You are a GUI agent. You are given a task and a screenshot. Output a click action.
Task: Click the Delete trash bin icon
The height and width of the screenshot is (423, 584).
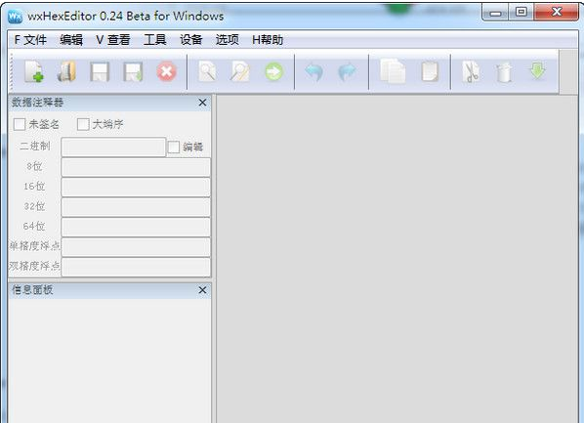tap(504, 72)
